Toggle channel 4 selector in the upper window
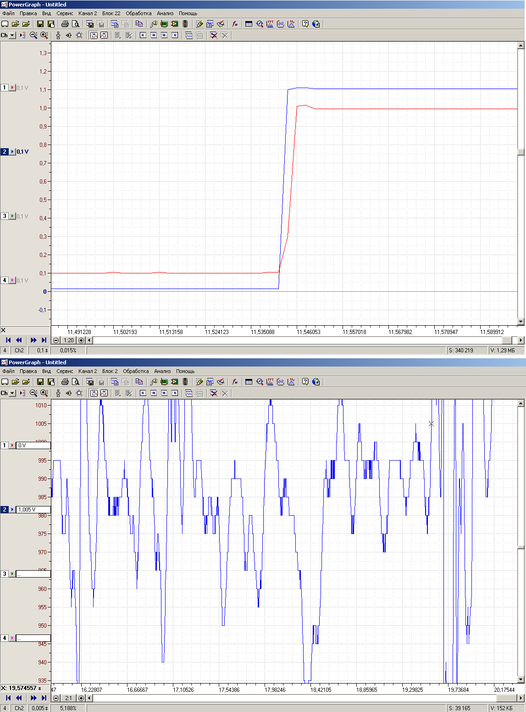The height and width of the screenshot is (712, 526). [x=5, y=280]
